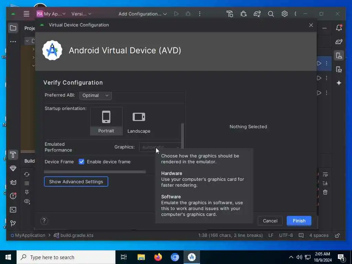
Task: Open the toolbar more actions kebab
Action: (200, 14)
